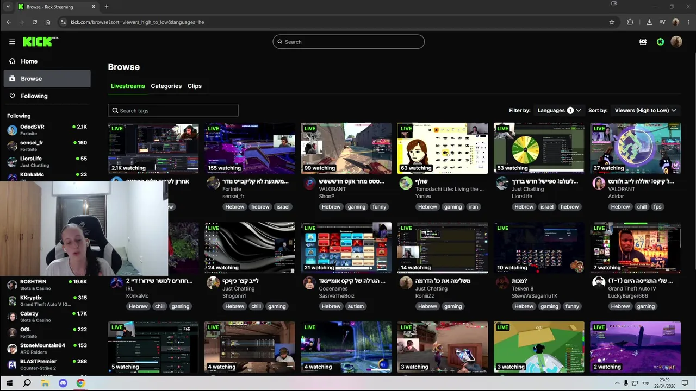Viewport: 696px width, 391px height.
Task: Click Shogonn1 avatar under stream card
Action: coord(213,282)
